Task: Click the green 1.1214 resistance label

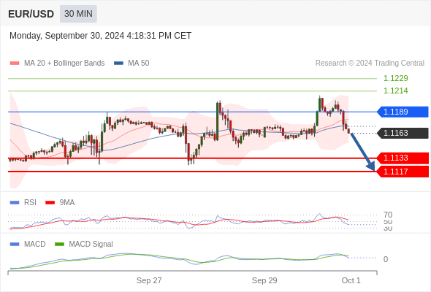Action: (x=396, y=91)
